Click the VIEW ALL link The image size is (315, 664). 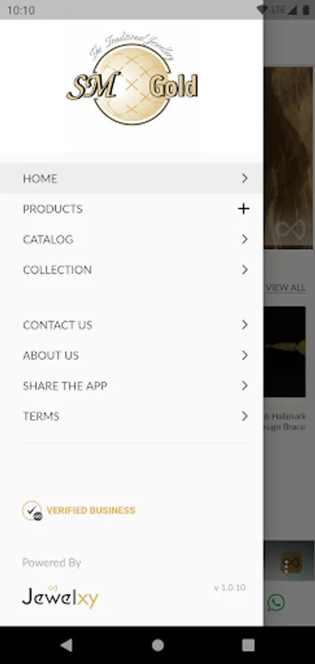(285, 288)
